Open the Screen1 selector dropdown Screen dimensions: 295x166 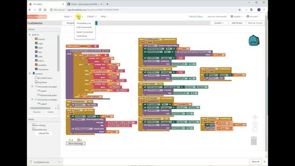(219, 23)
